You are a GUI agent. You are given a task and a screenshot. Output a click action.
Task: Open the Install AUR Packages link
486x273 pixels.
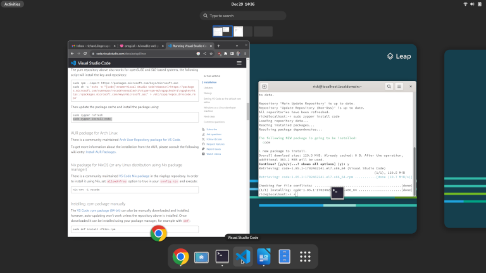pos(101,152)
